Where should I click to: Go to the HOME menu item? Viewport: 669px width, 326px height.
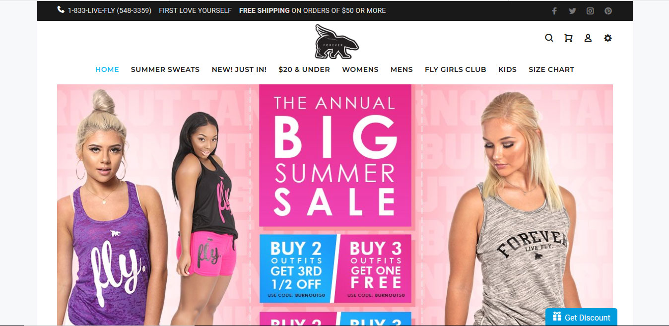point(107,69)
